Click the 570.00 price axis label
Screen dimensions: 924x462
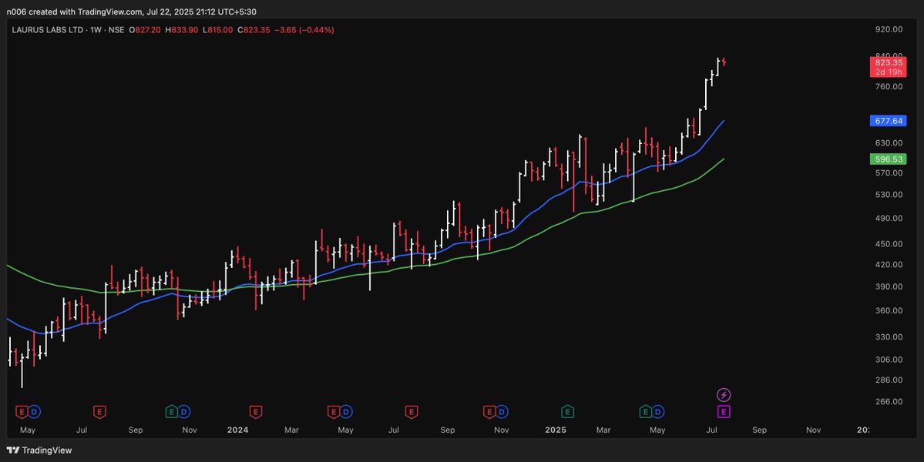click(889, 172)
